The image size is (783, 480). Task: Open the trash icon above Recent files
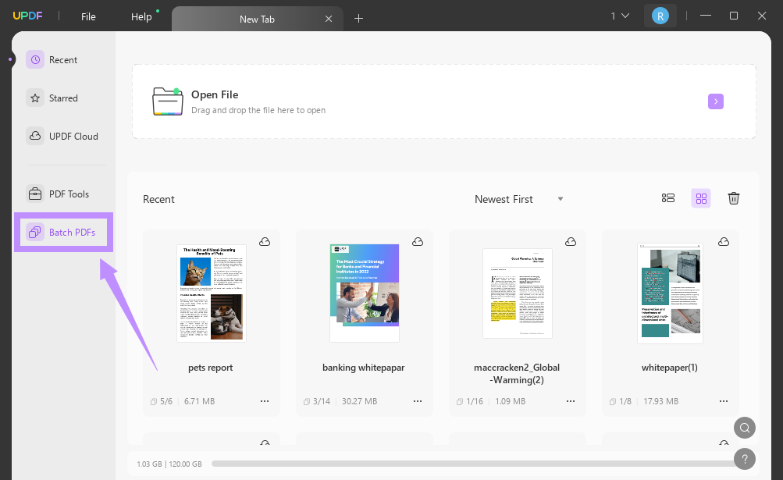(733, 198)
